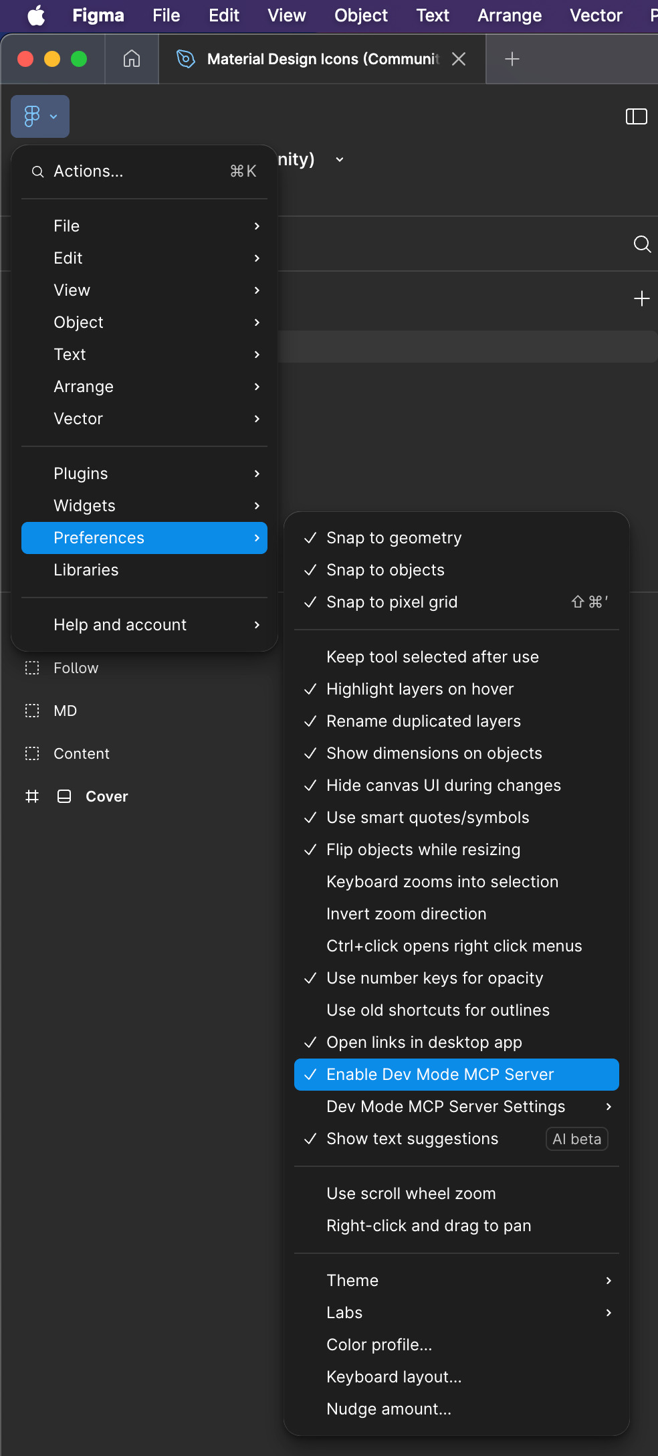Screen dimensions: 658x1456
Task: Expand the Edit submenu in dropdown
Action: pyautogui.click(x=144, y=258)
